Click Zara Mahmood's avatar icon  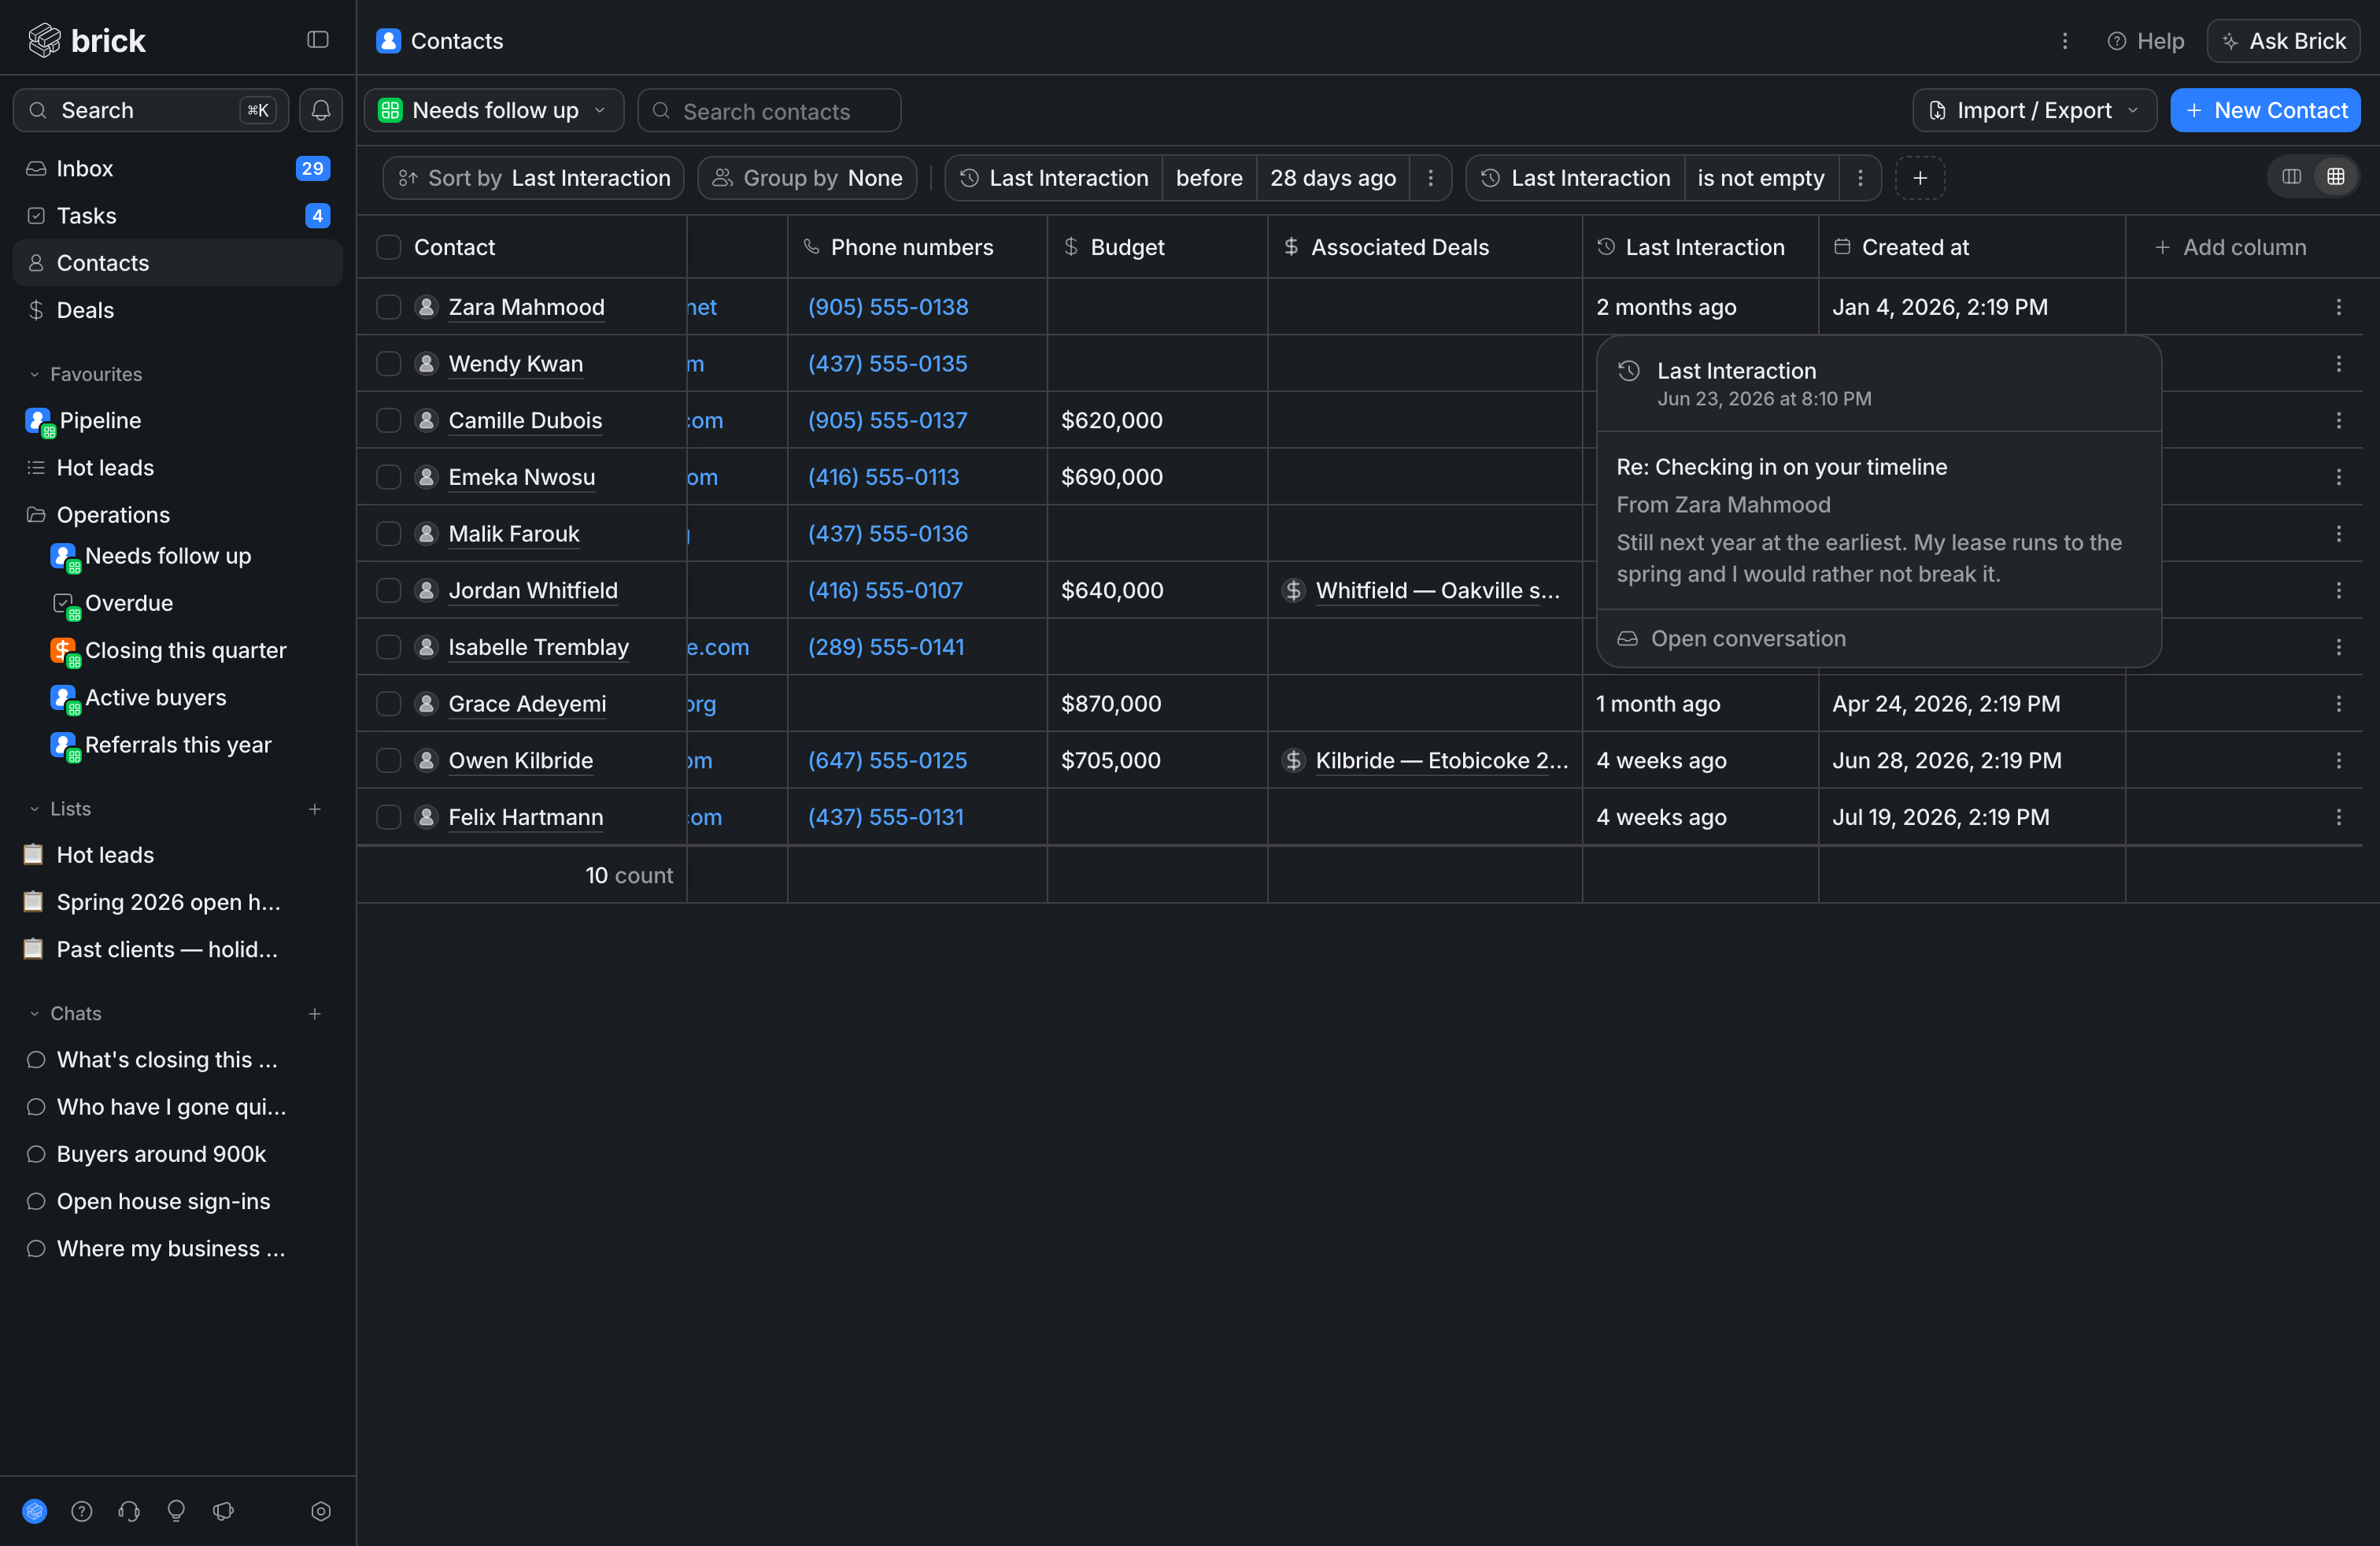[x=427, y=307]
